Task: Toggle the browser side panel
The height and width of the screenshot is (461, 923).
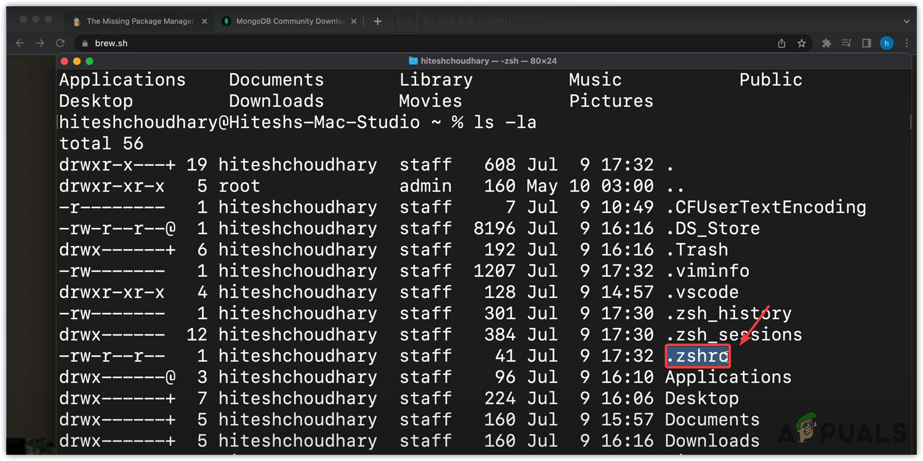Action: (x=867, y=43)
